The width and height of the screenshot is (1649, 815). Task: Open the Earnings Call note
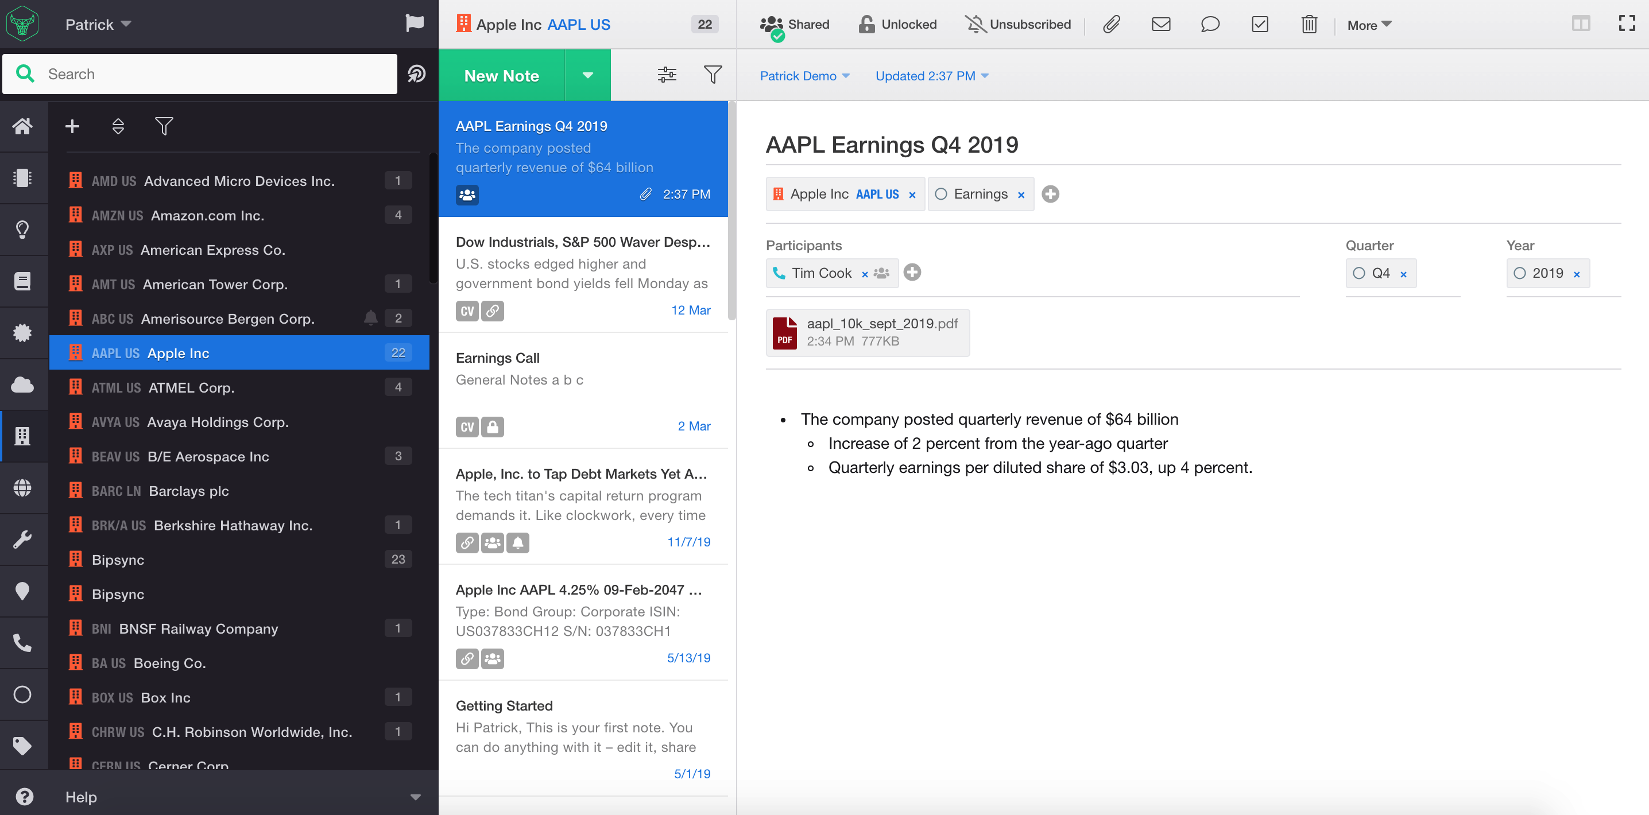click(x=583, y=390)
